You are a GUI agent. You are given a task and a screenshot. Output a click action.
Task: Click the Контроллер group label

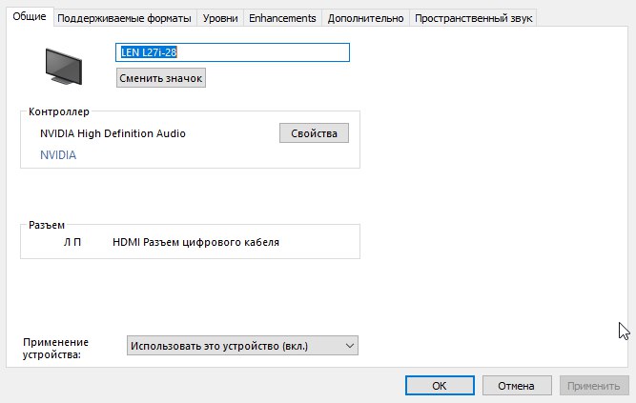tap(59, 111)
